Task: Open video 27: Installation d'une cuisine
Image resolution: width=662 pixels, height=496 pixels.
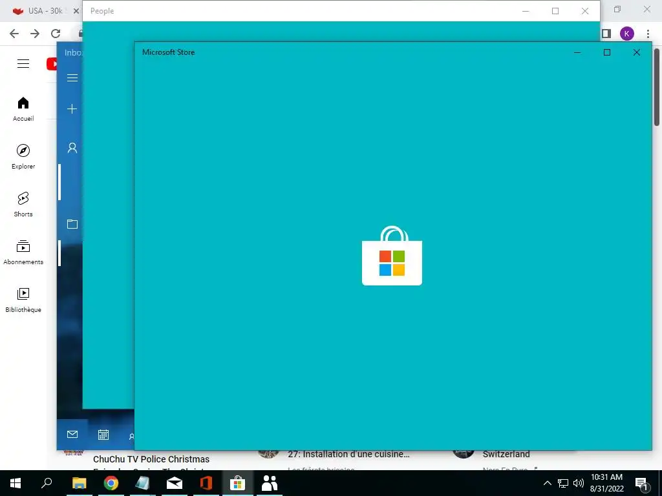Action: tap(348, 454)
